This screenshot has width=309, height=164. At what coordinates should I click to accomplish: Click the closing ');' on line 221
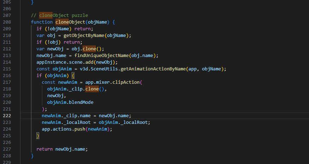[44, 109]
